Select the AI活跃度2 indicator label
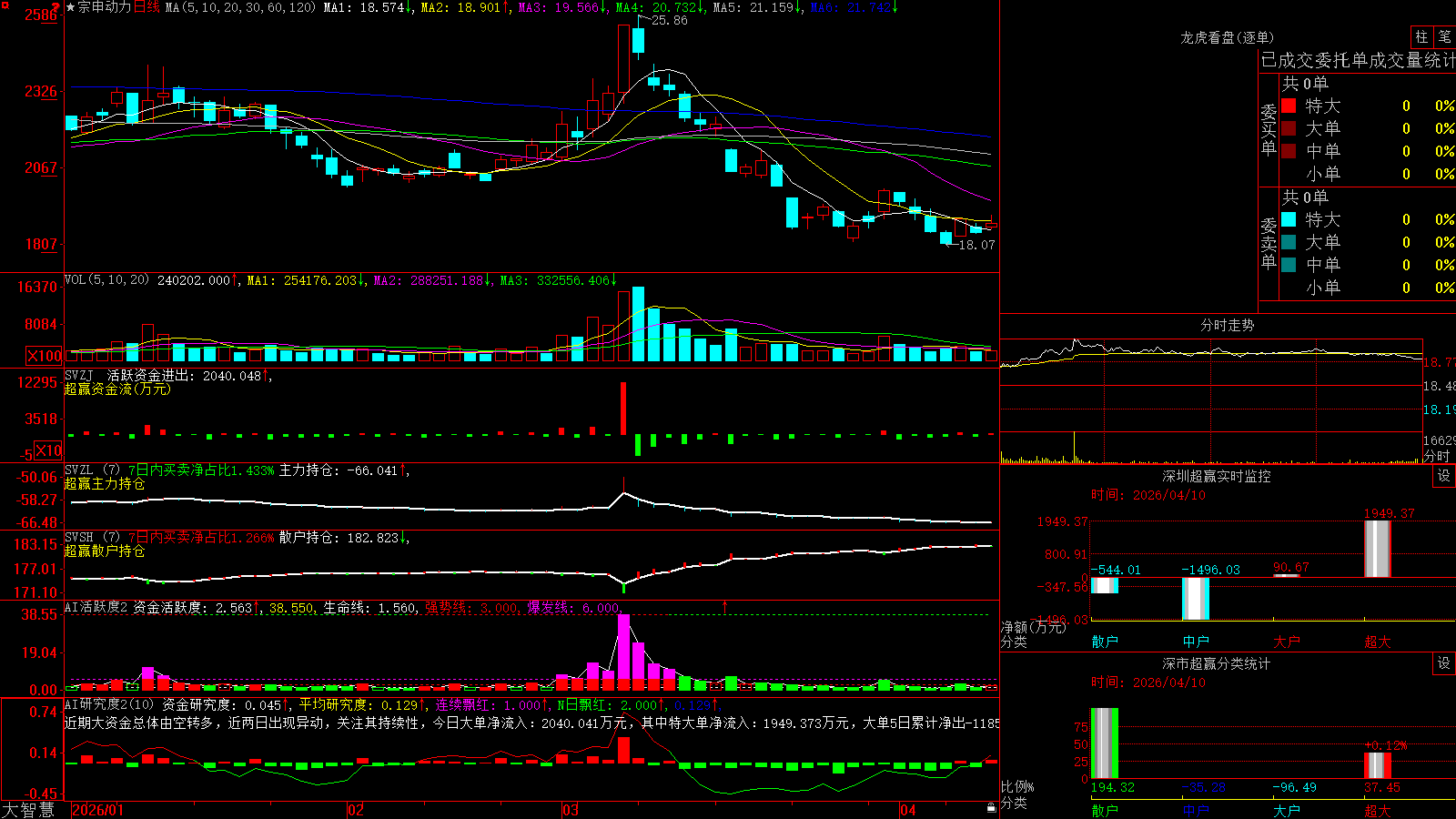The height and width of the screenshot is (819, 1456). 96,607
